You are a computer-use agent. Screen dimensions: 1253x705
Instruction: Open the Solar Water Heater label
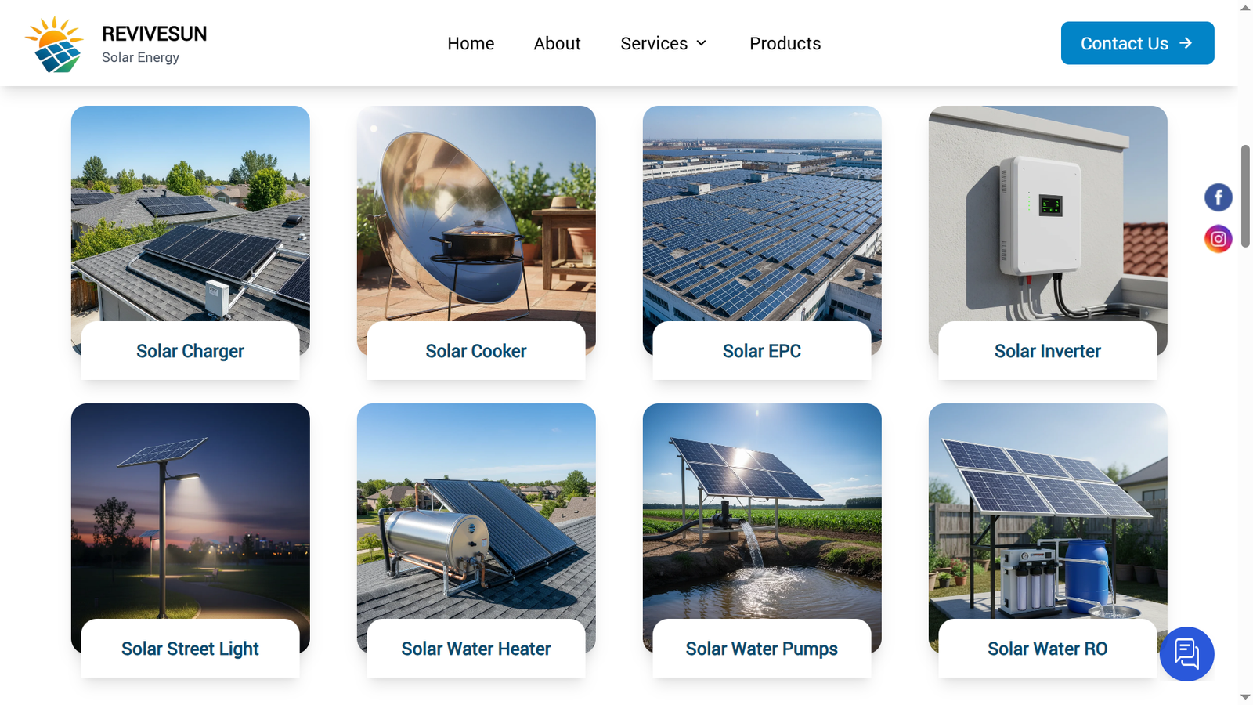point(476,649)
